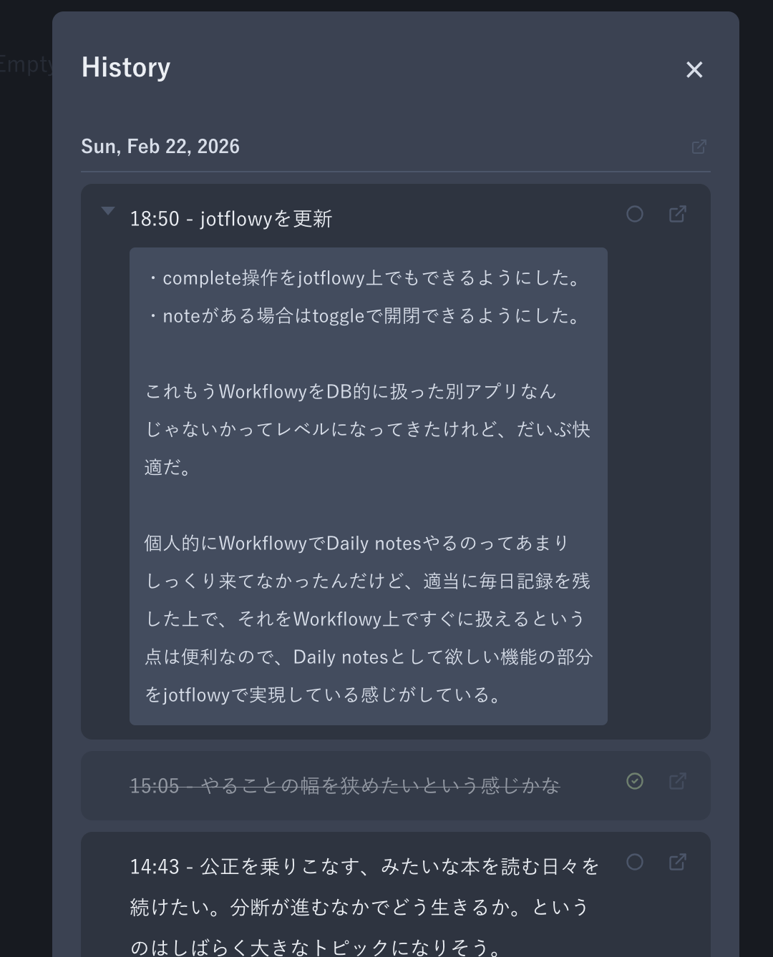Image resolution: width=773 pixels, height=957 pixels.
Task: Click the dimmed "Empty" text behind the panel
Action: tap(26, 64)
